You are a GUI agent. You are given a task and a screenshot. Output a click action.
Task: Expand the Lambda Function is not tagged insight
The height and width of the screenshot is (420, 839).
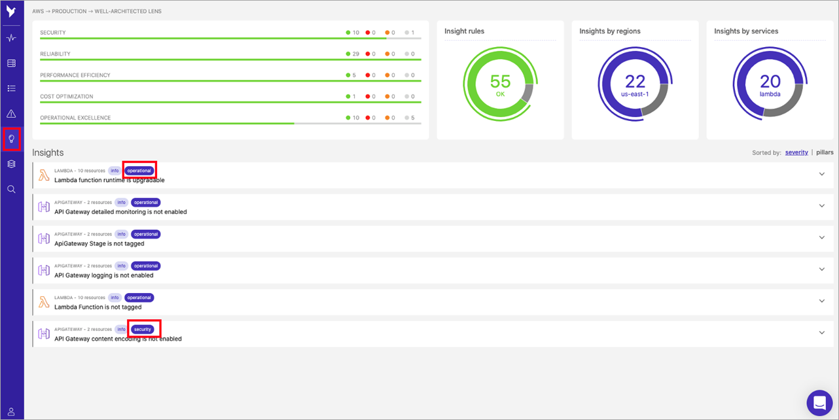point(821,301)
